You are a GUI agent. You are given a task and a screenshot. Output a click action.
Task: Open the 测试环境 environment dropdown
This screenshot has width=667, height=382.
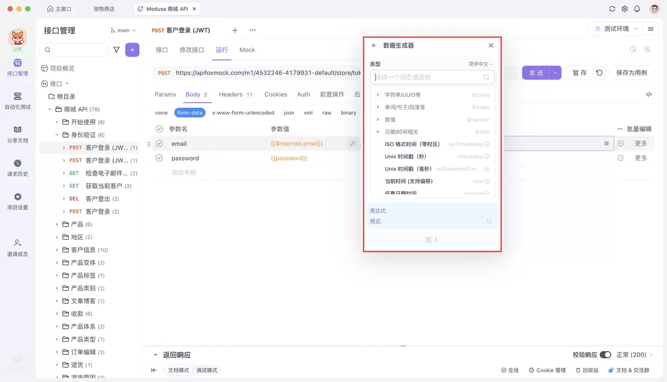(x=616, y=29)
